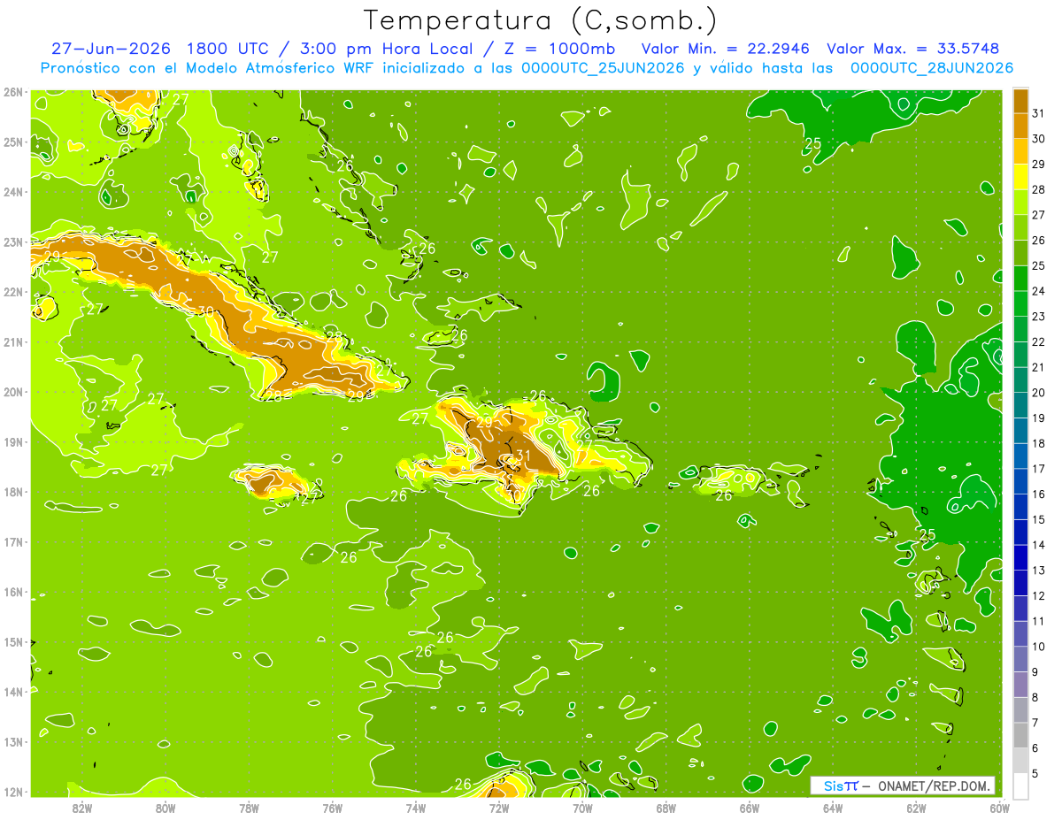Click the 66W longitude axis label
This screenshot has width=1062, height=820.
pos(750,808)
